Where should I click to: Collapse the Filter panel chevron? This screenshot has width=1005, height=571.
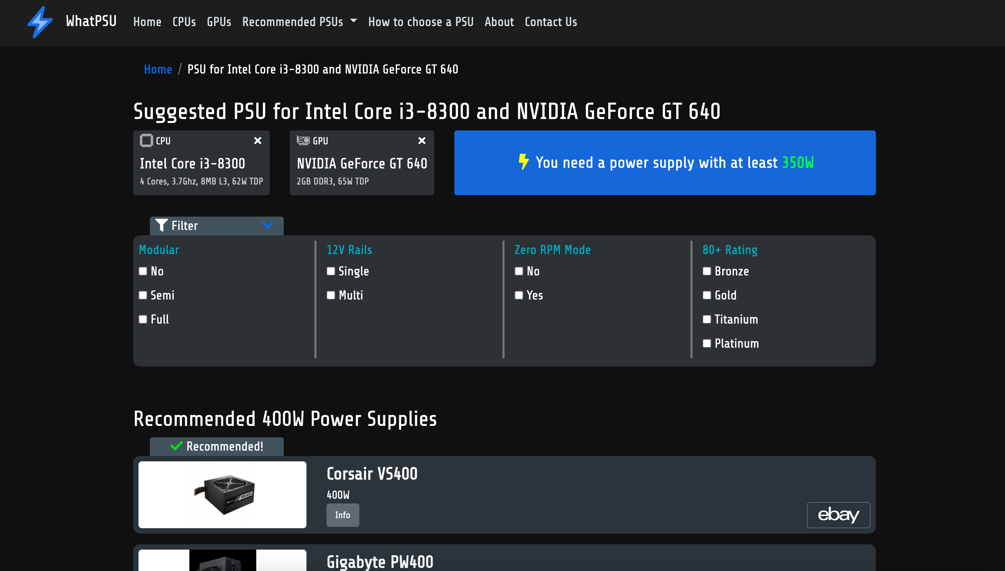(x=267, y=225)
